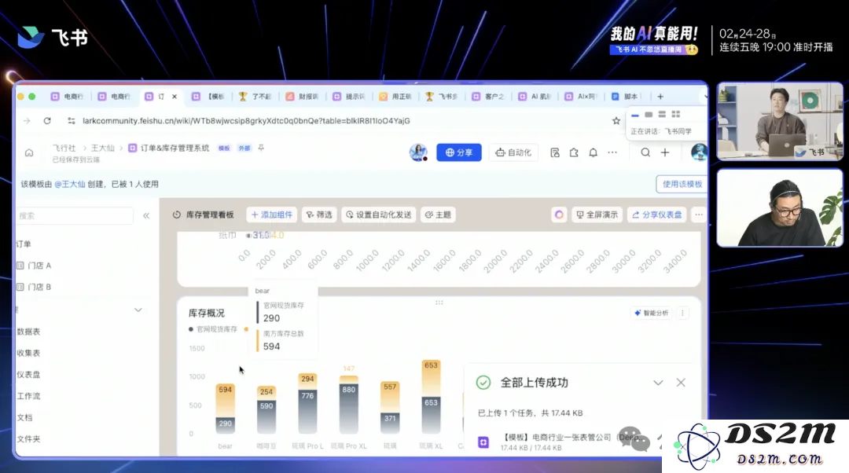849x473 pixels.
Task: Toggle 官网现货库存 legend series
Action: pyautogui.click(x=213, y=329)
